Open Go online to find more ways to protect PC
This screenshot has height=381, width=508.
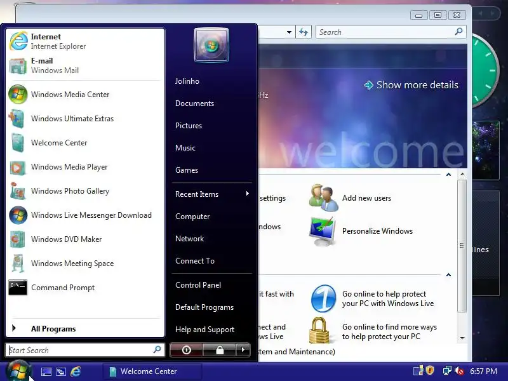373,331
